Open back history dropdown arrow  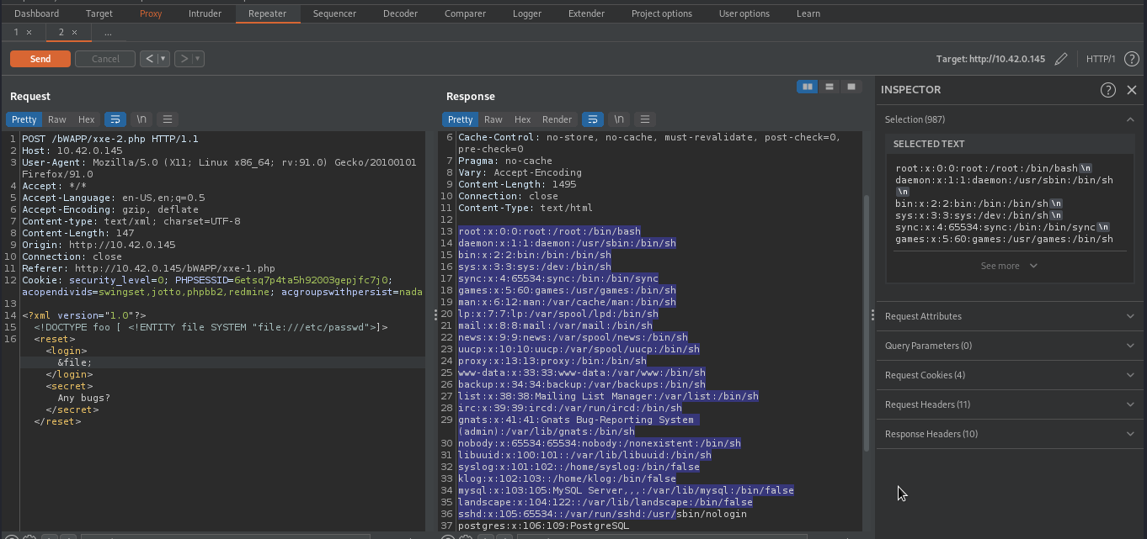click(x=163, y=59)
